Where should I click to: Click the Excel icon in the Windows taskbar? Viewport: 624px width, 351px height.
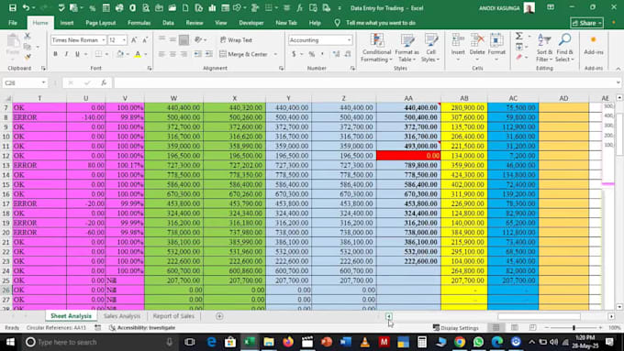(x=250, y=342)
